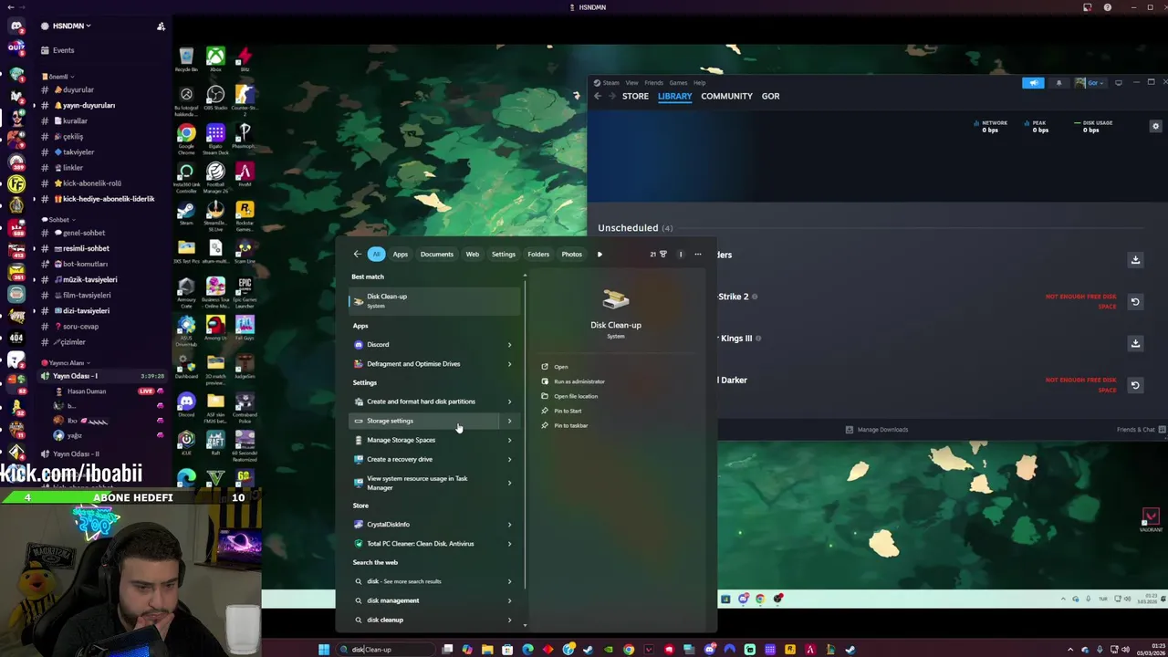Open the Steam LIBRARY tab
Image resolution: width=1168 pixels, height=657 pixels.
tap(674, 96)
